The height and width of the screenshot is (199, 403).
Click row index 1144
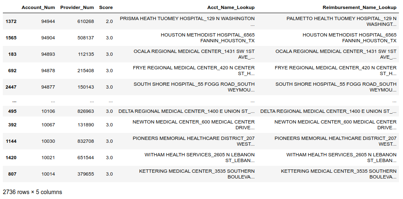[x=11, y=141]
